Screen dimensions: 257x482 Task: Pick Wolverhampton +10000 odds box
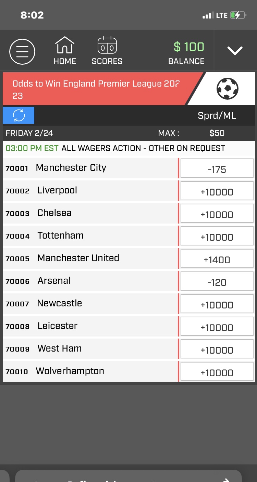tap(217, 373)
